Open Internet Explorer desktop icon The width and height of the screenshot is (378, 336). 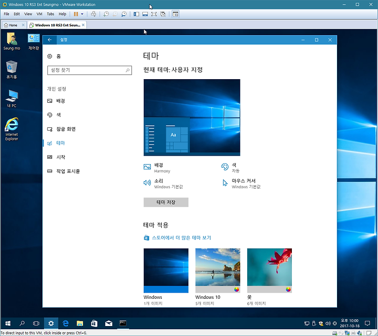[x=12, y=129]
